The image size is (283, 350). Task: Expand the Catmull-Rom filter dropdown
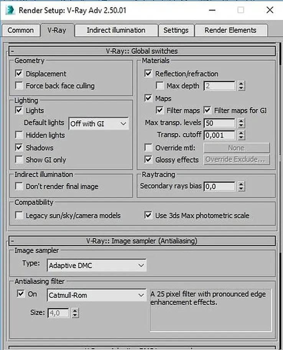[96, 295]
